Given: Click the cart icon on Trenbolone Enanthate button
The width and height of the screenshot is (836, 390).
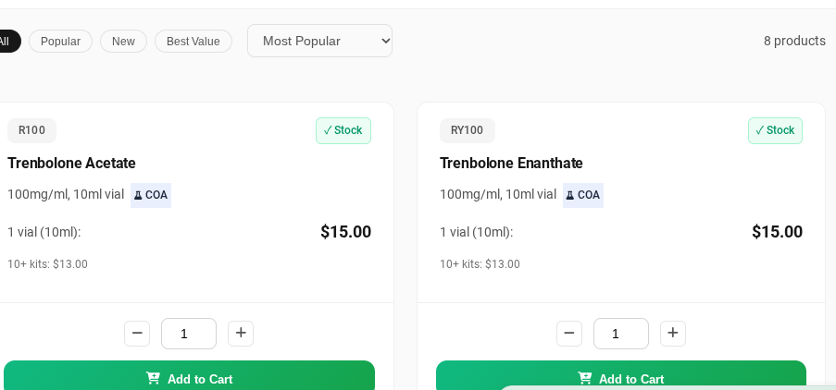Looking at the screenshot, I should pyautogui.click(x=585, y=378).
